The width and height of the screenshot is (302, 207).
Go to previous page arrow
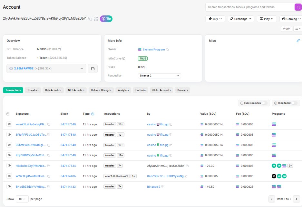pyautogui.click(x=272, y=199)
